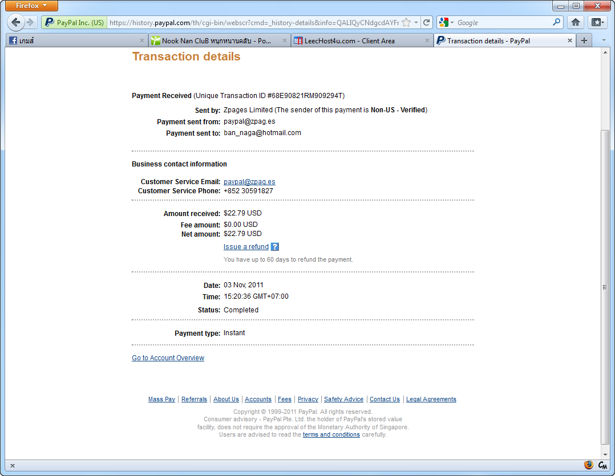
Task: Open the Legal Agreements footer link
Action: [x=431, y=399]
